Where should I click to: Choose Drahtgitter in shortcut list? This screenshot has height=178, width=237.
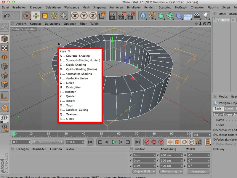coord(70,87)
